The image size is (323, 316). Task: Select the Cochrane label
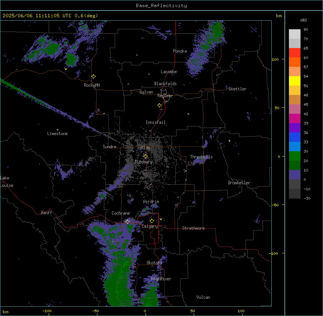(121, 213)
